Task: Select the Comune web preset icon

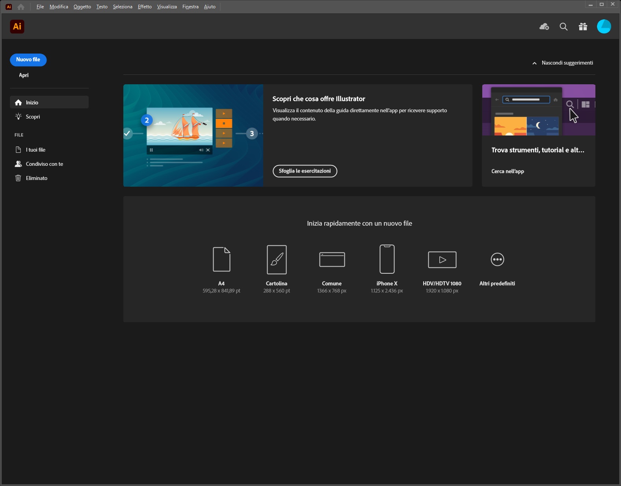Action: pyautogui.click(x=332, y=260)
